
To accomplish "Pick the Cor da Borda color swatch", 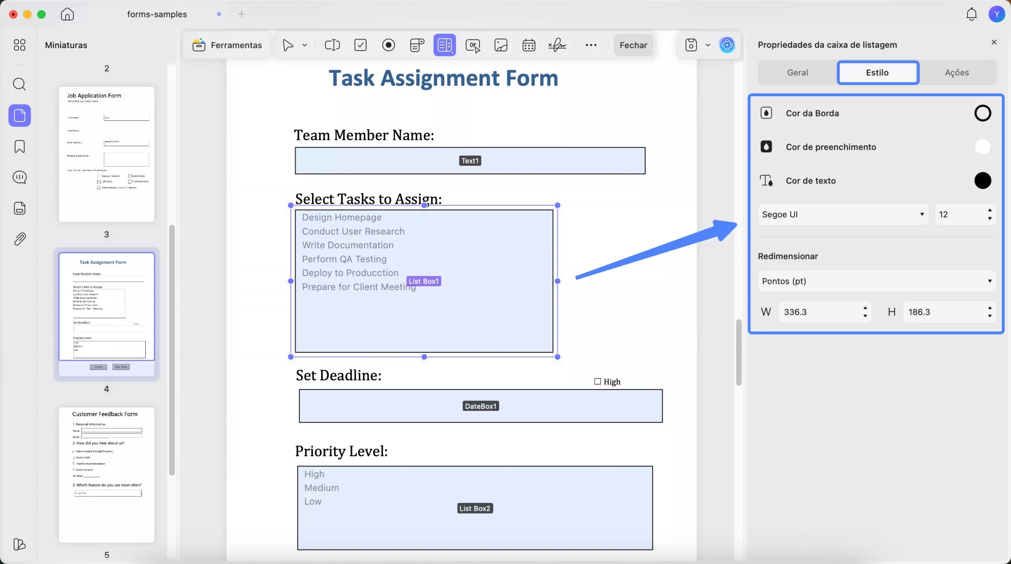I will [x=983, y=113].
